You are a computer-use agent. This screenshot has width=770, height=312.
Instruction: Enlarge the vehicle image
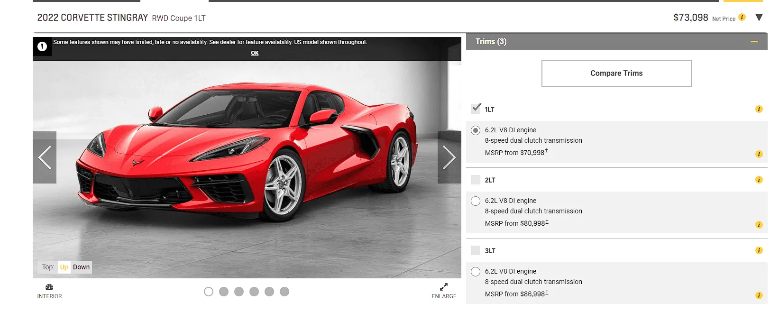(444, 291)
